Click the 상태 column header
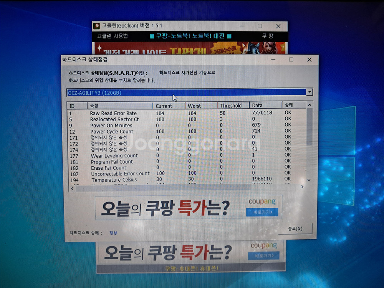This screenshot has height=288, width=384. (x=294, y=105)
